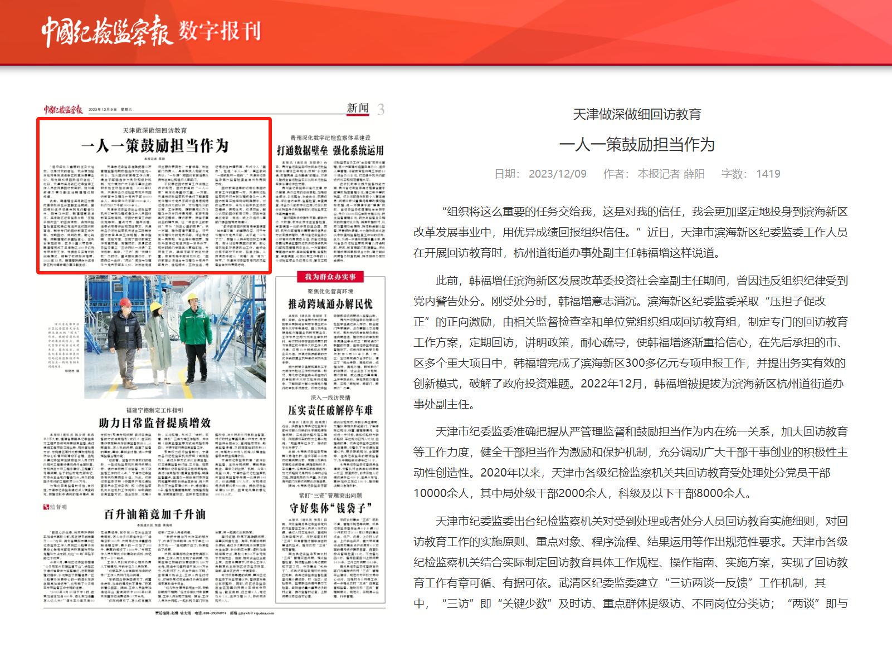Click the author name 本报记者 薛阳
This screenshot has height=648, width=892.
671,174
